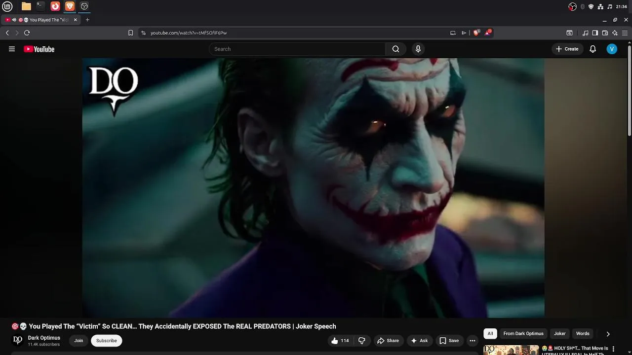The image size is (632, 355).
Task: Open the YouTube guide menu
Action: tap(12, 49)
